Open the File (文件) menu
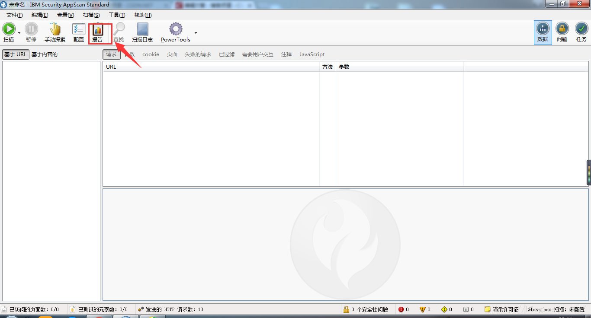This screenshot has width=591, height=318. [x=14, y=15]
